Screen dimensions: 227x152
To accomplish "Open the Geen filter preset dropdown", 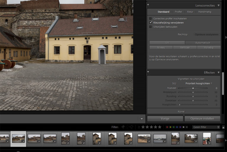I will (206, 127).
